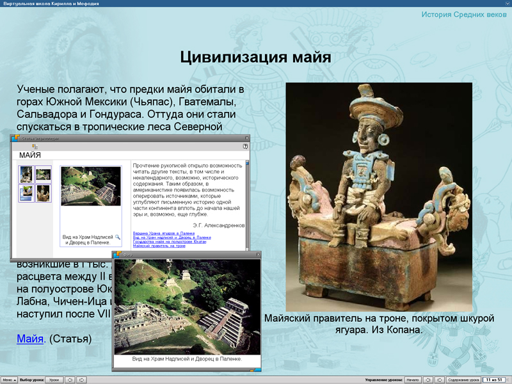This screenshot has width=512, height=384.
Task: Go back one slide using arrow after Начало
Action: point(428,380)
